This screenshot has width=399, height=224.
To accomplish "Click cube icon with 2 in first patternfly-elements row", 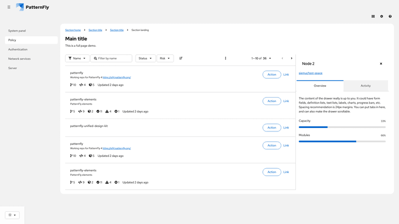I will (x=89, y=111).
